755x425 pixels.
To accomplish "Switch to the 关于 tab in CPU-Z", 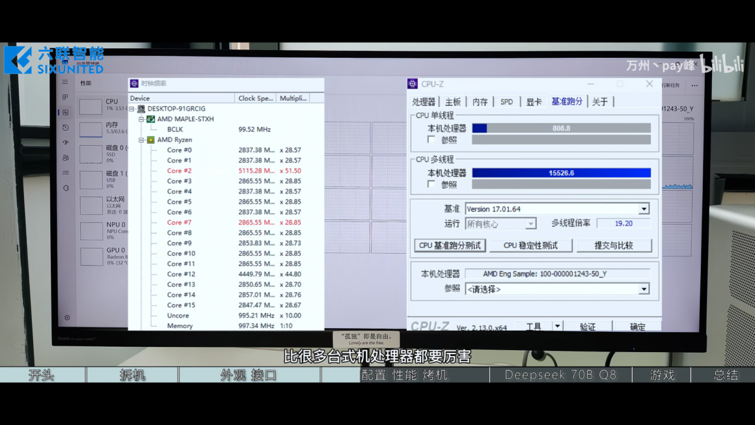I will tap(600, 102).
